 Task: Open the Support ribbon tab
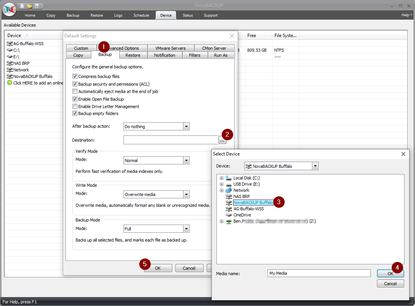point(211,15)
